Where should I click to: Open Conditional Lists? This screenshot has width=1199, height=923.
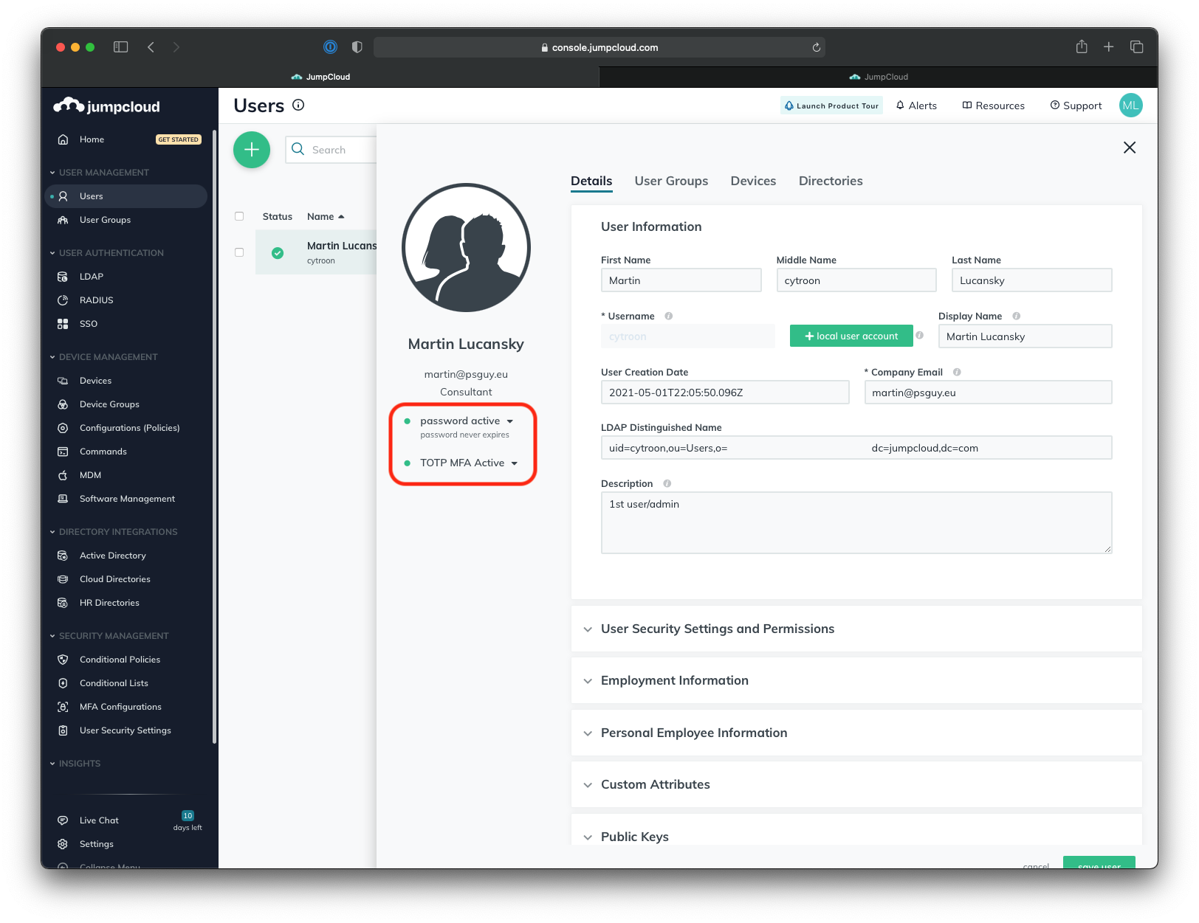tap(114, 683)
